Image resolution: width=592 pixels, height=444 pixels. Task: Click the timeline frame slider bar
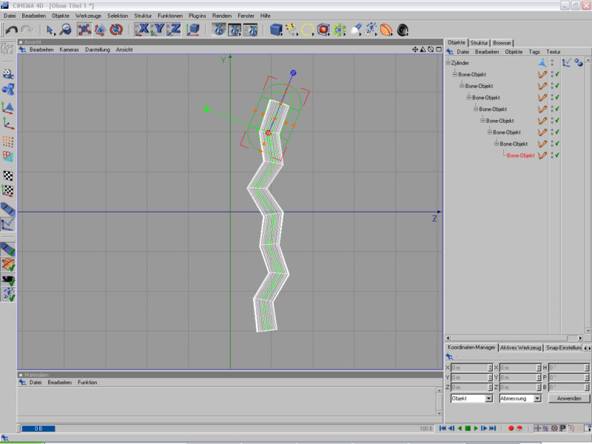(222, 428)
